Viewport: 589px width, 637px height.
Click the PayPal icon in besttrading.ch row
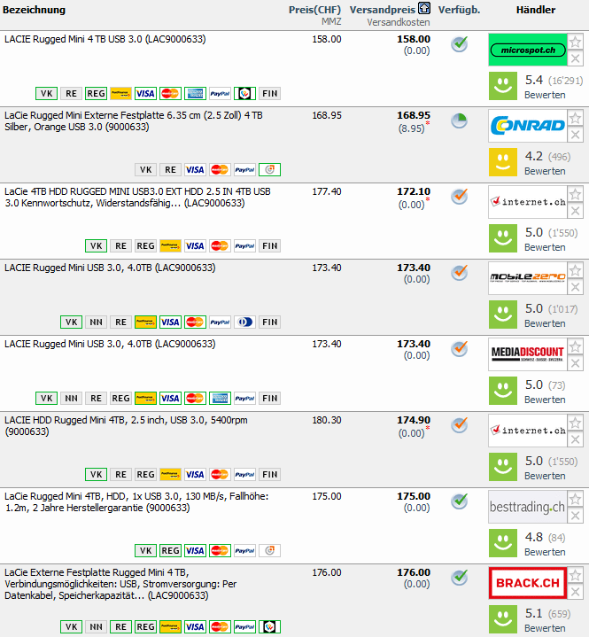pyautogui.click(x=244, y=551)
